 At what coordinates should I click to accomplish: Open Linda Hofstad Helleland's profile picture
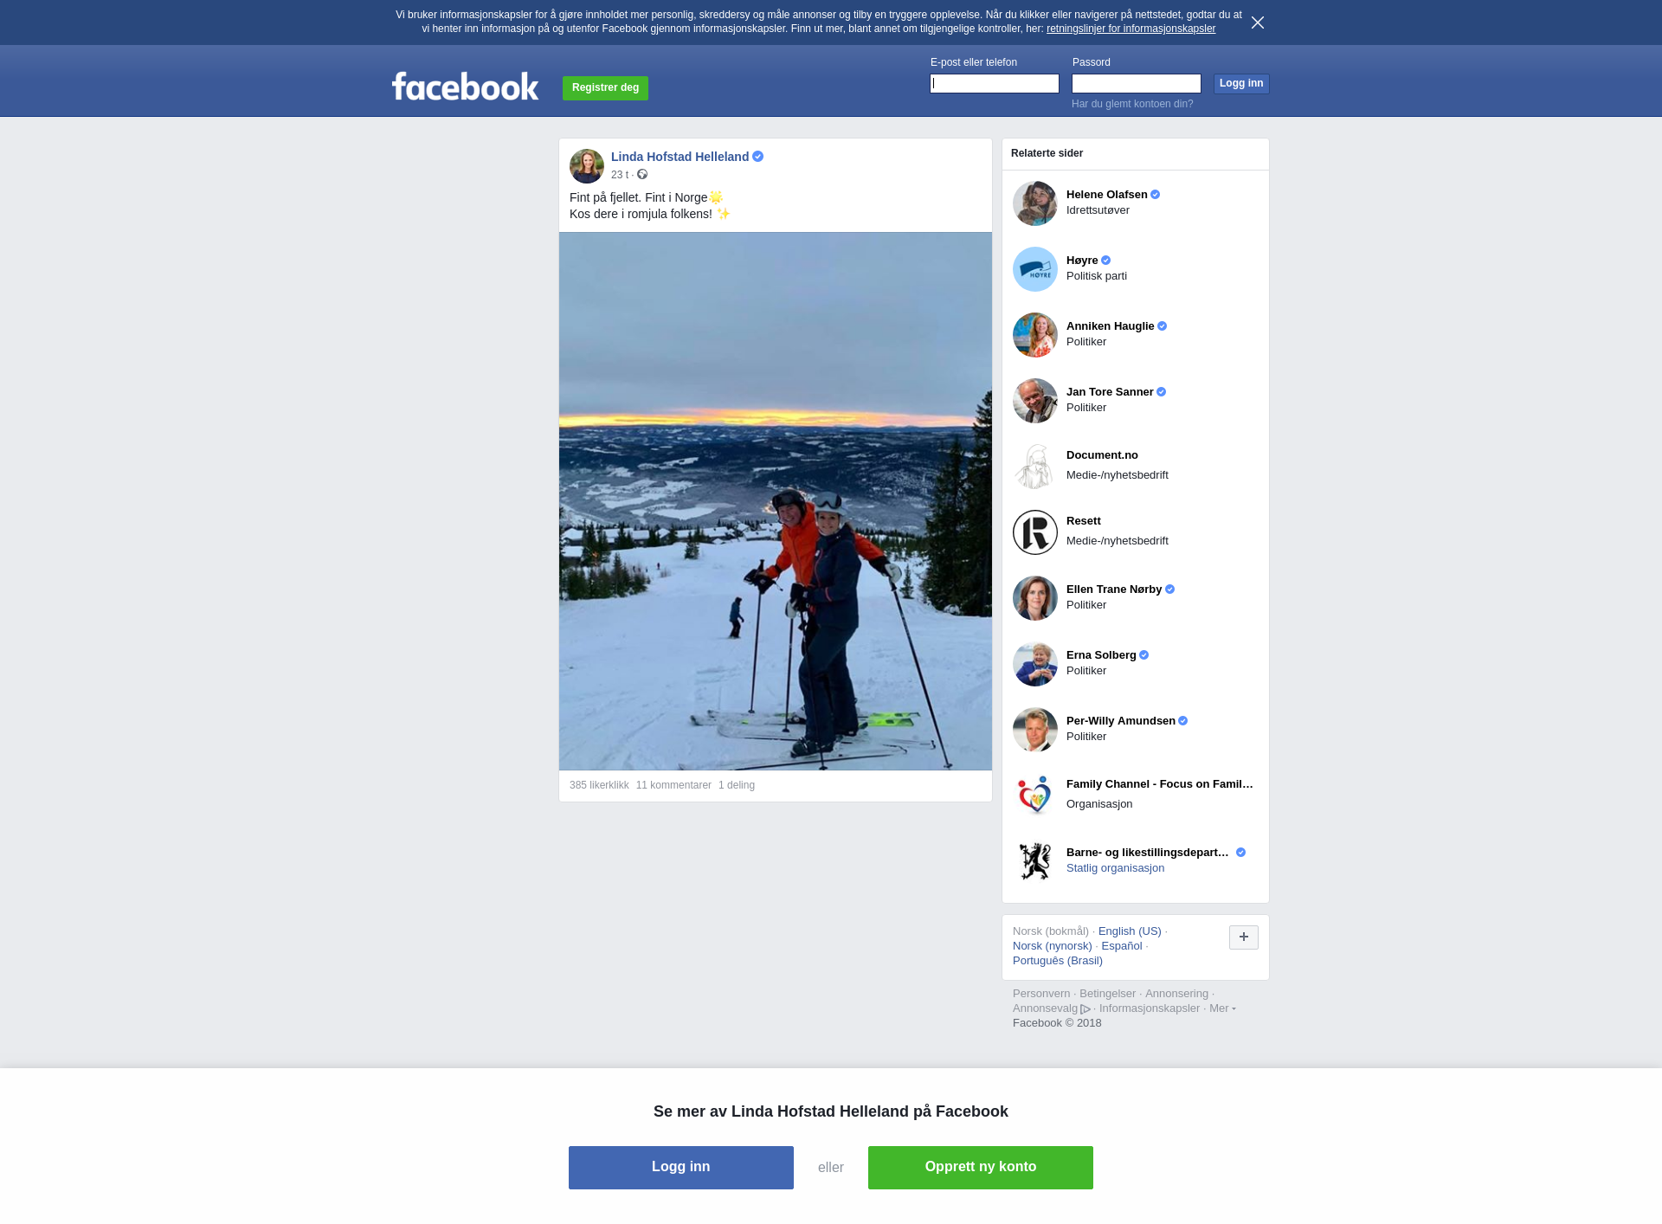pos(587,166)
